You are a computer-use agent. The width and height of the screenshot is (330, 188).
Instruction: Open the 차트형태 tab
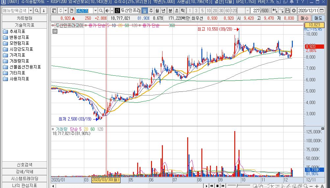pyautogui.click(x=24, y=18)
